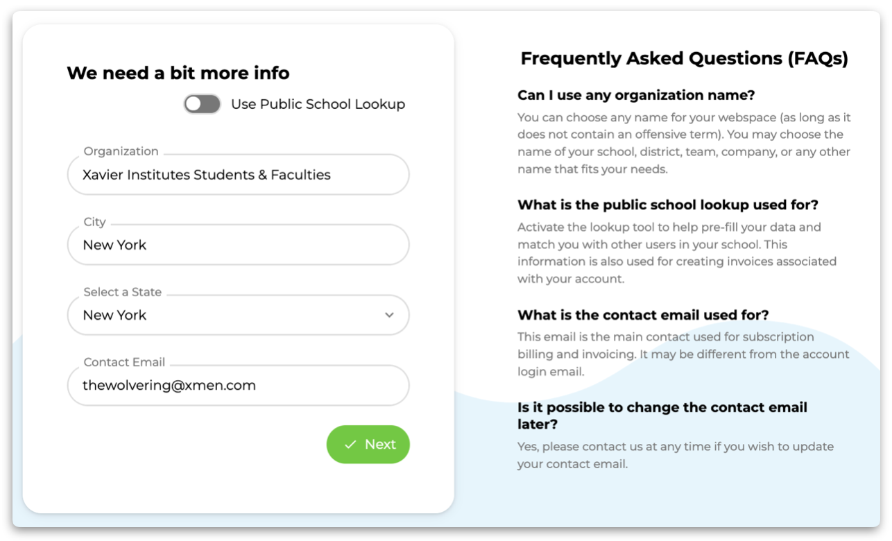Select 'Is it possible to change the contact email' question
Viewport: 892px width, 541px height.
pyautogui.click(x=662, y=415)
